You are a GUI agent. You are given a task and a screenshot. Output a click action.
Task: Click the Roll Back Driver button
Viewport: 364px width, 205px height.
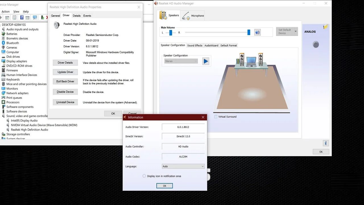[x=65, y=81]
